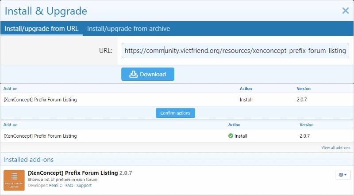Click the Confirm actions button

(175, 113)
